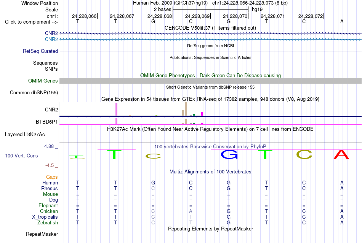362x243 pixels.
Task: Select the gray OMIM Genes bar
Action: coord(210,81)
